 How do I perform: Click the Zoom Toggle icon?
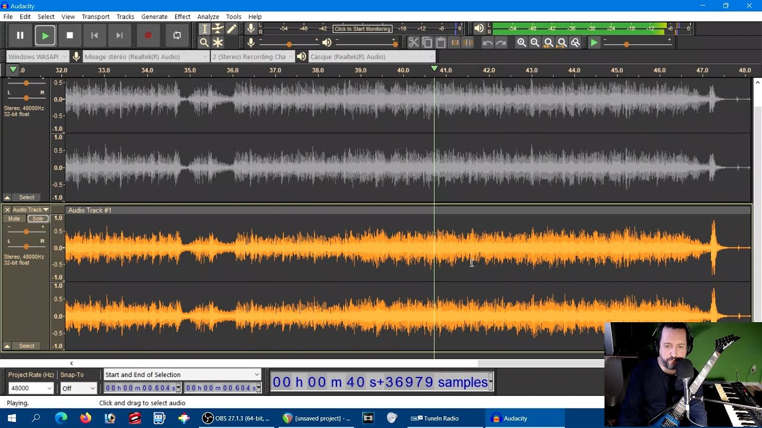(x=575, y=42)
